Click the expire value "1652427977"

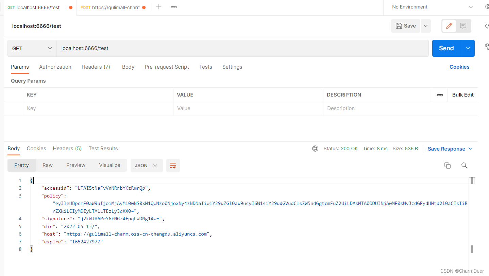pos(86,242)
